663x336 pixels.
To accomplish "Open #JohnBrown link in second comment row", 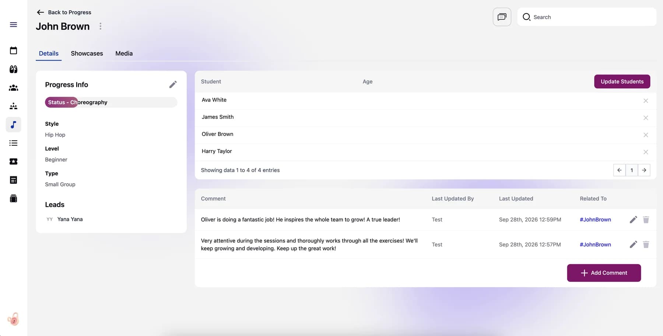I will 595,244.
